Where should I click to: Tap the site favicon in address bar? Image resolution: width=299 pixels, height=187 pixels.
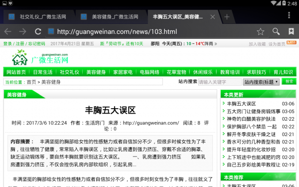point(51,31)
